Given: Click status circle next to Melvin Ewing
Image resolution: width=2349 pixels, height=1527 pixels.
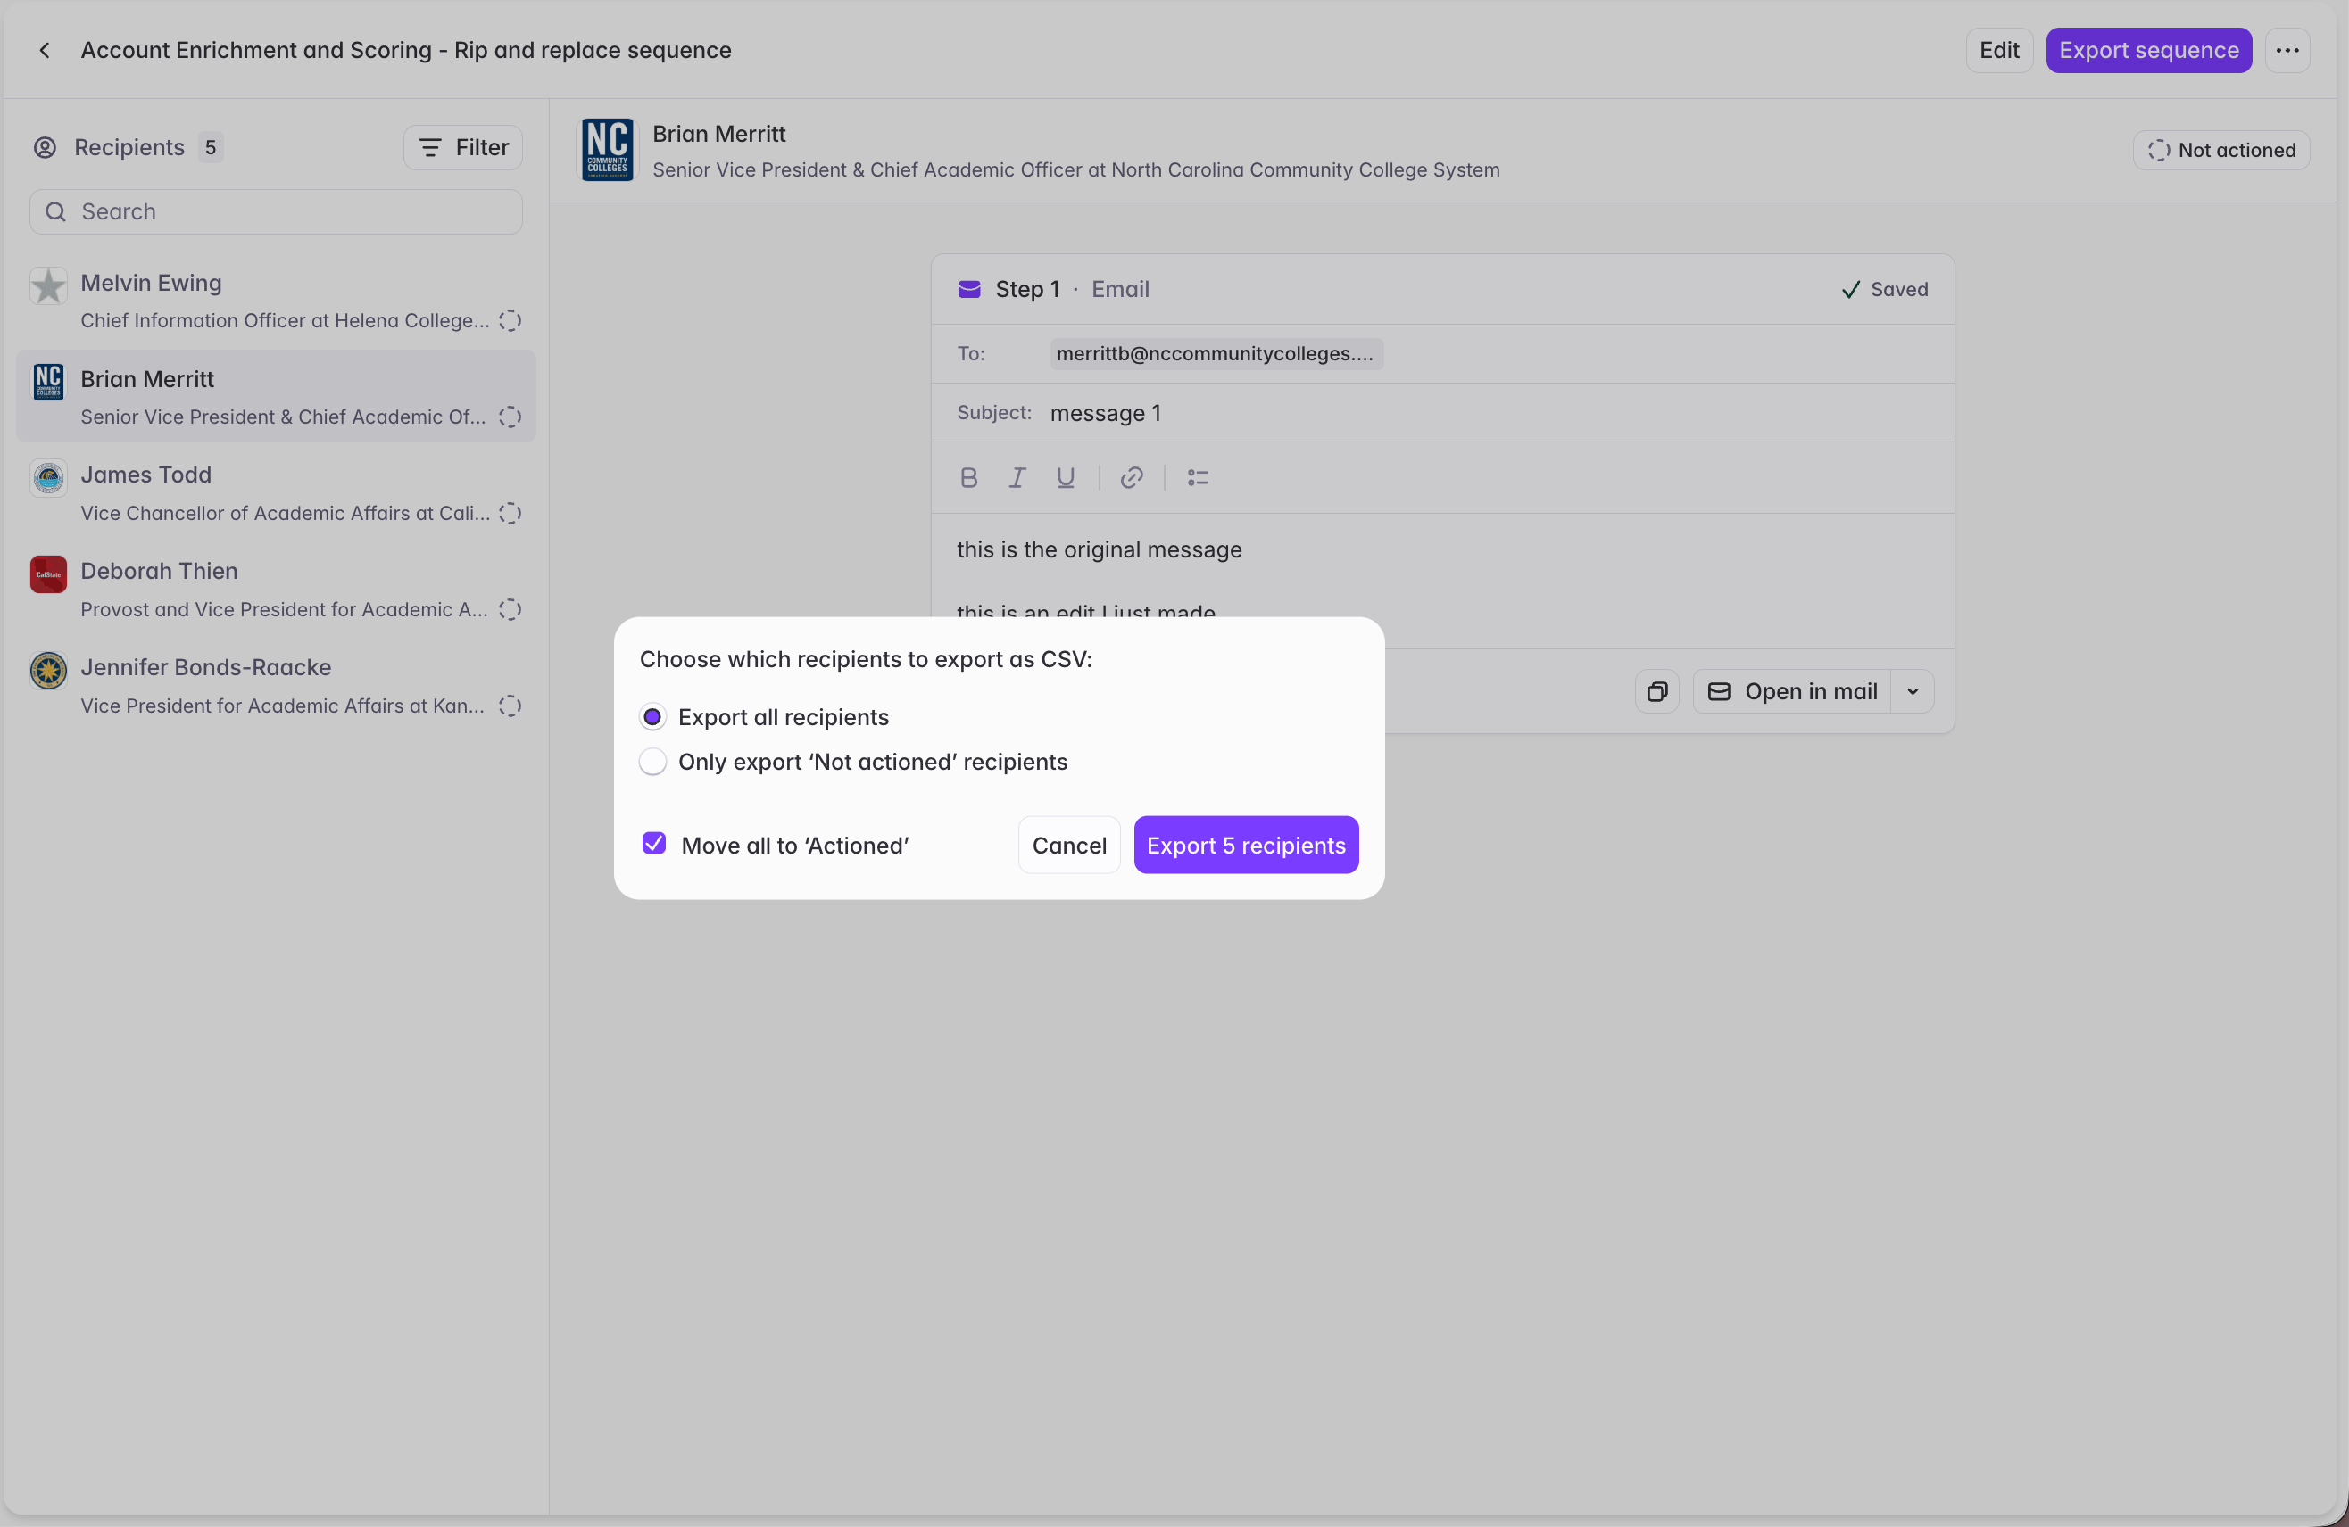Looking at the screenshot, I should pos(510,320).
